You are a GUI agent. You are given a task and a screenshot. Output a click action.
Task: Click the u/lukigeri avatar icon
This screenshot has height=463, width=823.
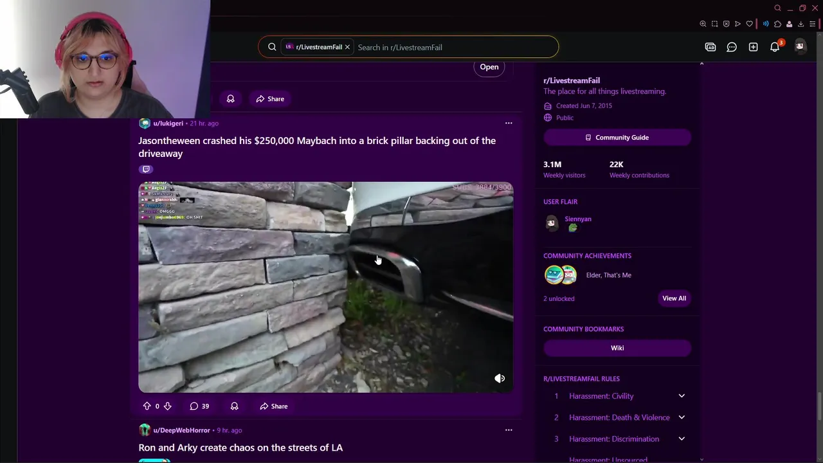point(145,123)
